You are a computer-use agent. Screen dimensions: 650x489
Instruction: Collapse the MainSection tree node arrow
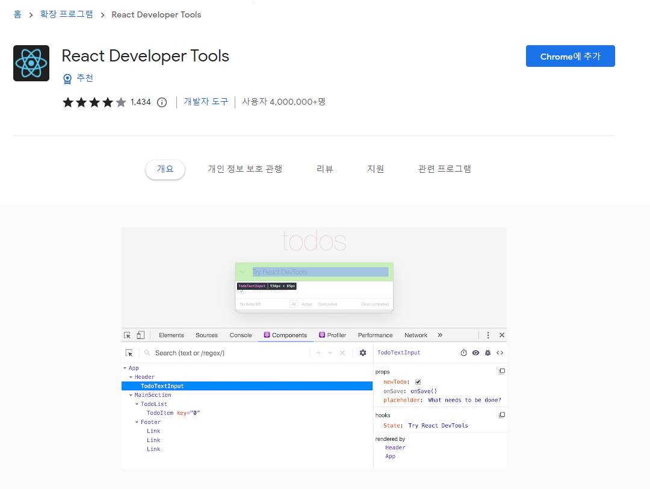131,395
